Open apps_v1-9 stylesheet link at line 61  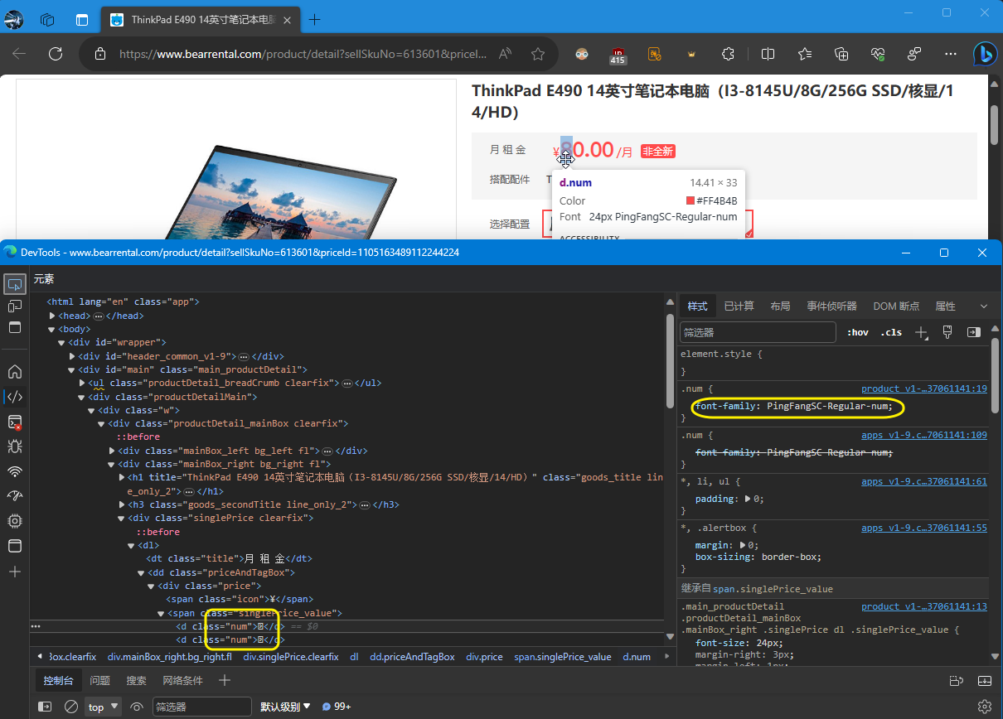click(923, 481)
